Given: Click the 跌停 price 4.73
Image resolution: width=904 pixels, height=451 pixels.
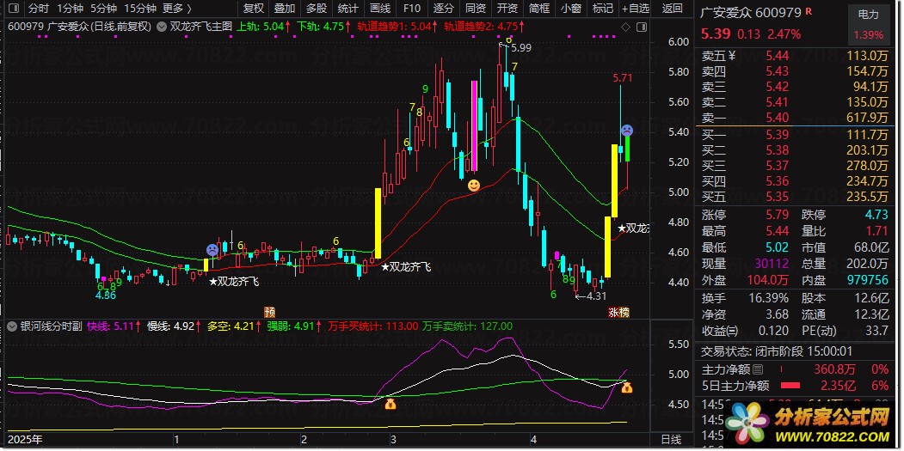Looking at the screenshot, I should [876, 215].
